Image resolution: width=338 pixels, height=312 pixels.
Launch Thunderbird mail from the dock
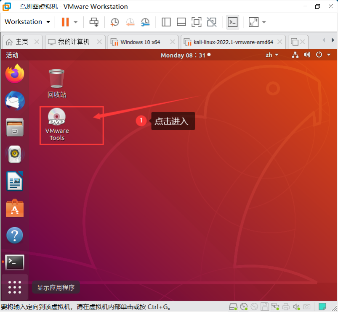click(15, 101)
